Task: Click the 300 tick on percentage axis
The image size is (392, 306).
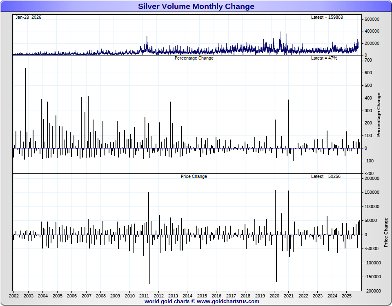Action: pyautogui.click(x=368, y=111)
